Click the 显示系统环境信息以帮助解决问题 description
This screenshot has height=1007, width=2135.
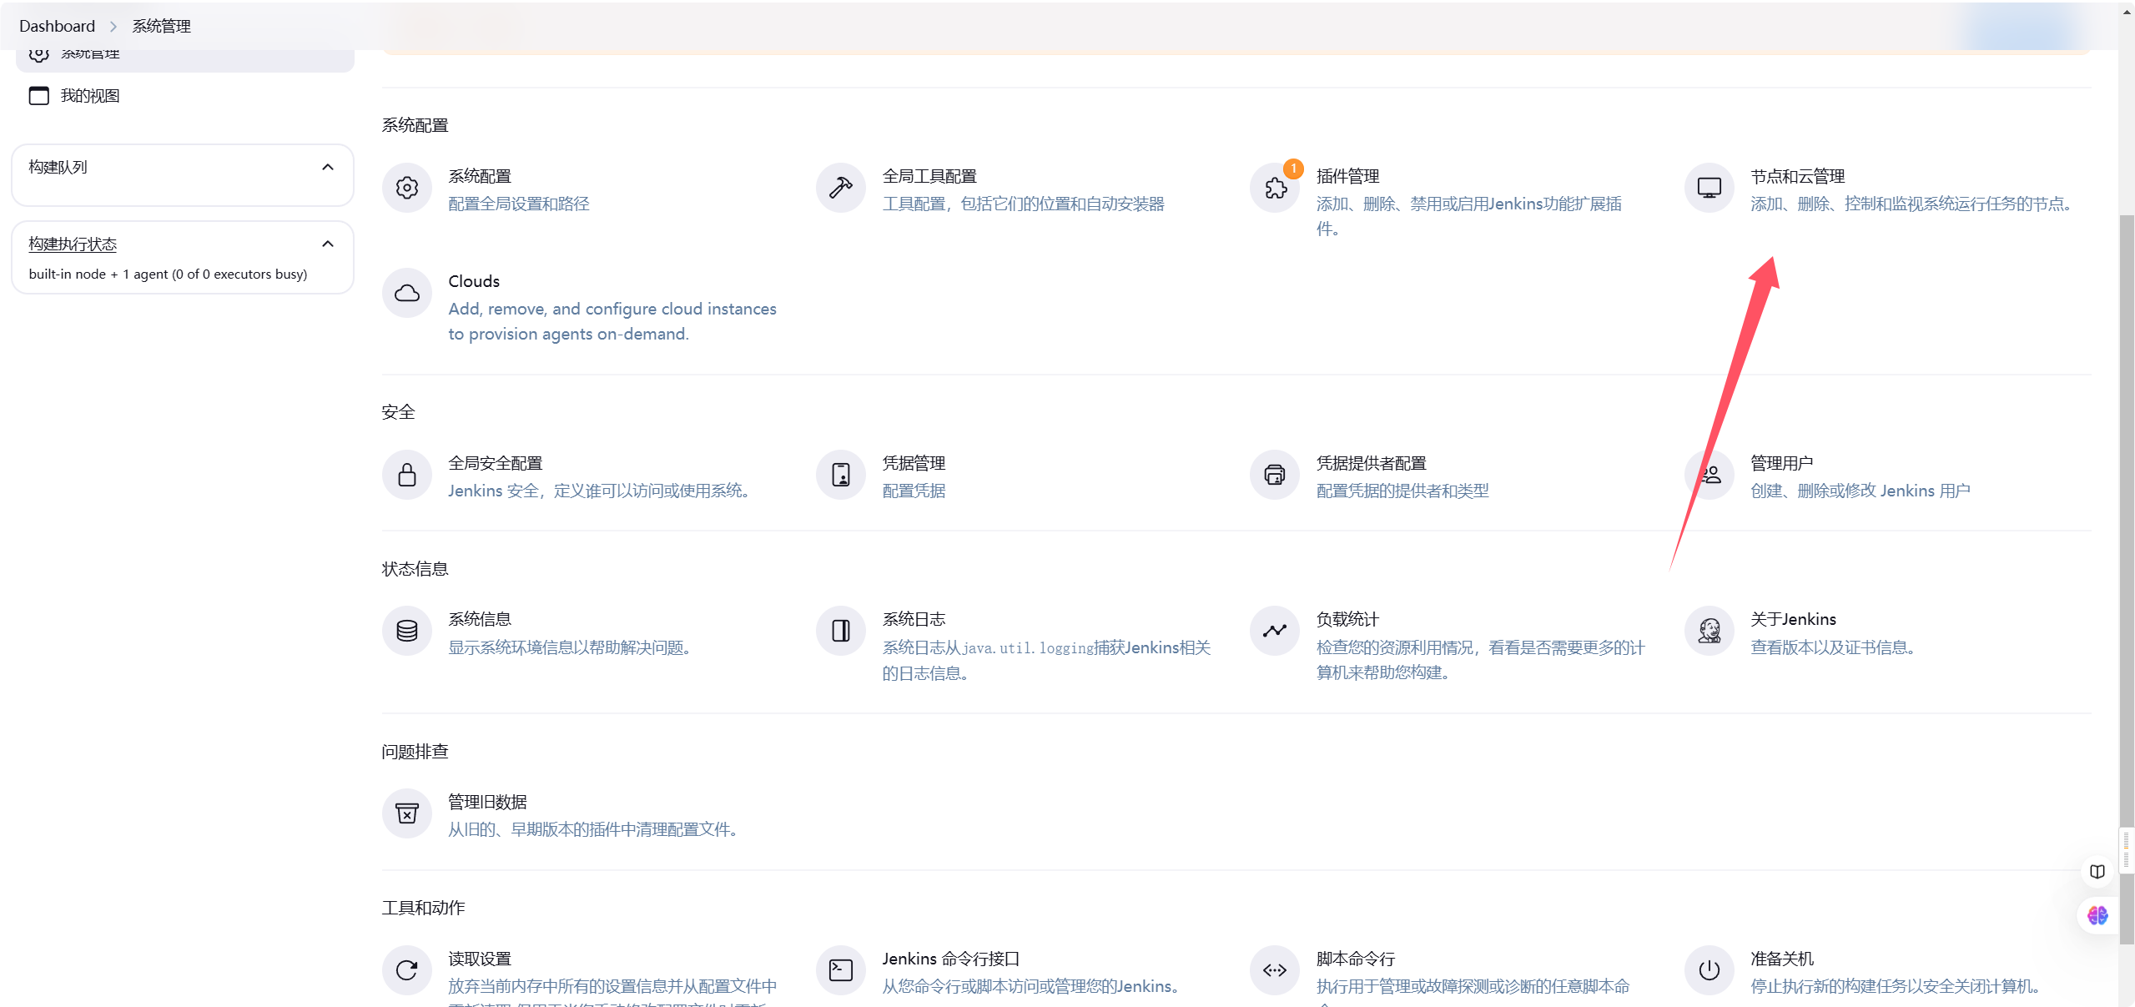[x=570, y=647]
